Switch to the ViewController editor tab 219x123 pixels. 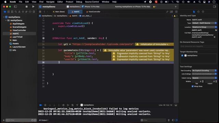coord(93,12)
